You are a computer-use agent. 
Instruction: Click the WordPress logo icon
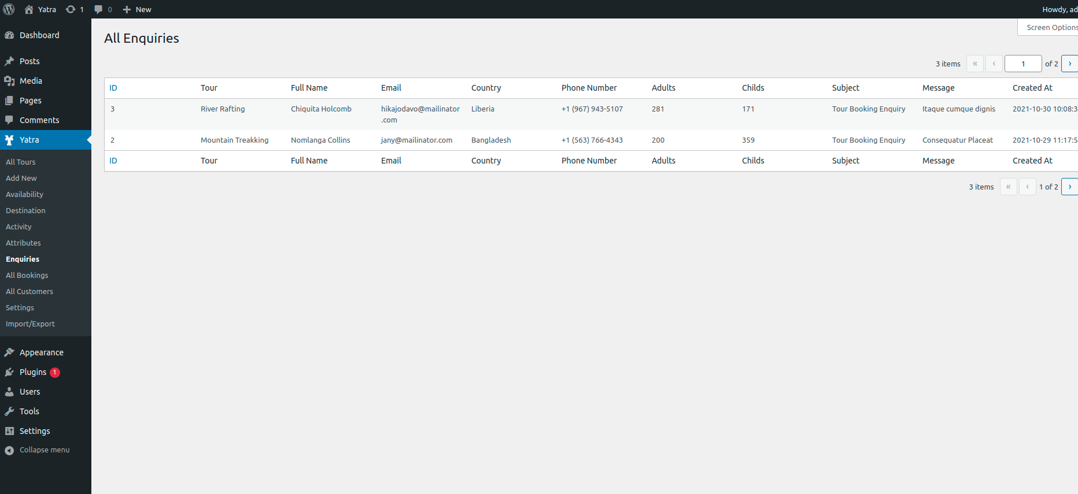click(9, 9)
